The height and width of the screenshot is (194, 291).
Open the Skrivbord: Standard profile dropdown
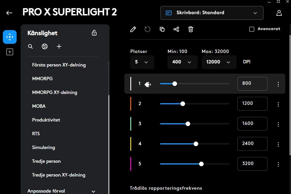click(212, 13)
